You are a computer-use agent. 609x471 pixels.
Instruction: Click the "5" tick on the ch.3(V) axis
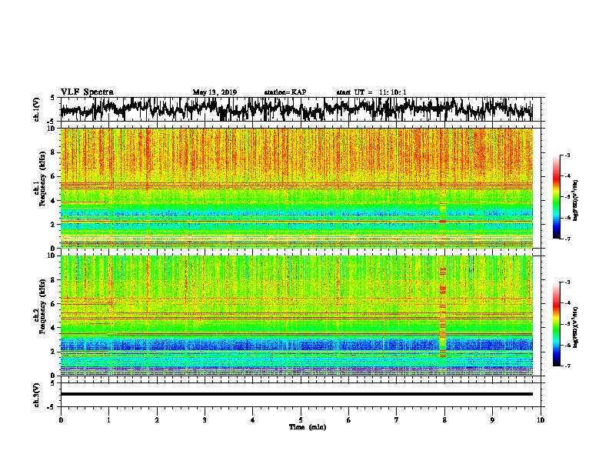point(53,383)
